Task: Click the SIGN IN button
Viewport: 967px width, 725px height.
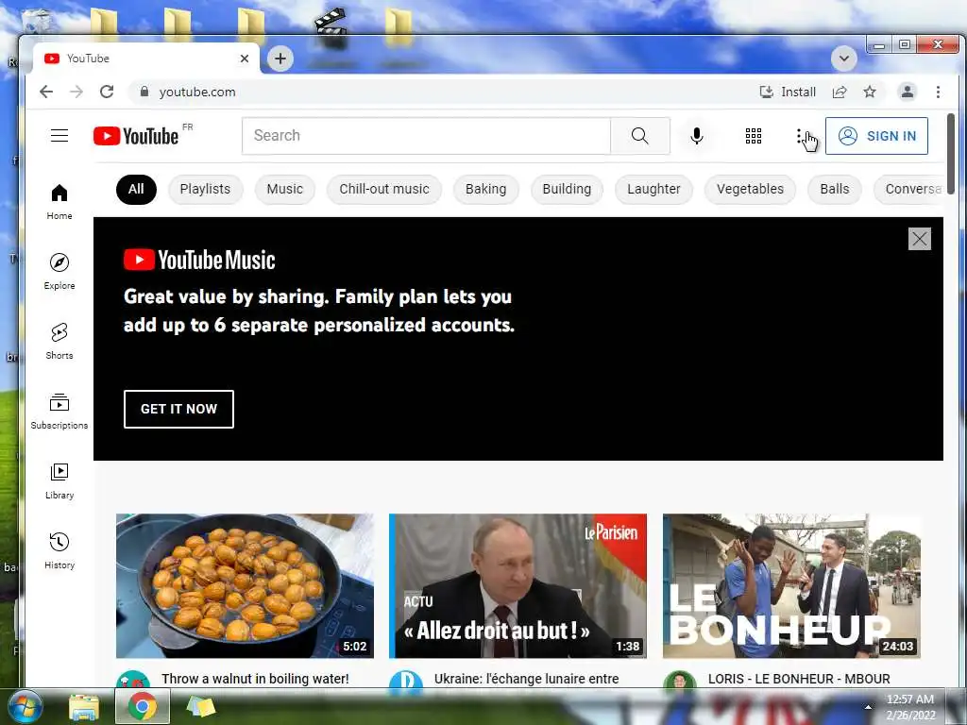Action: 876,136
